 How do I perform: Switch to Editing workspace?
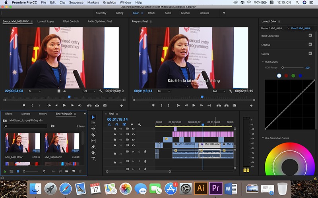tap(120, 13)
